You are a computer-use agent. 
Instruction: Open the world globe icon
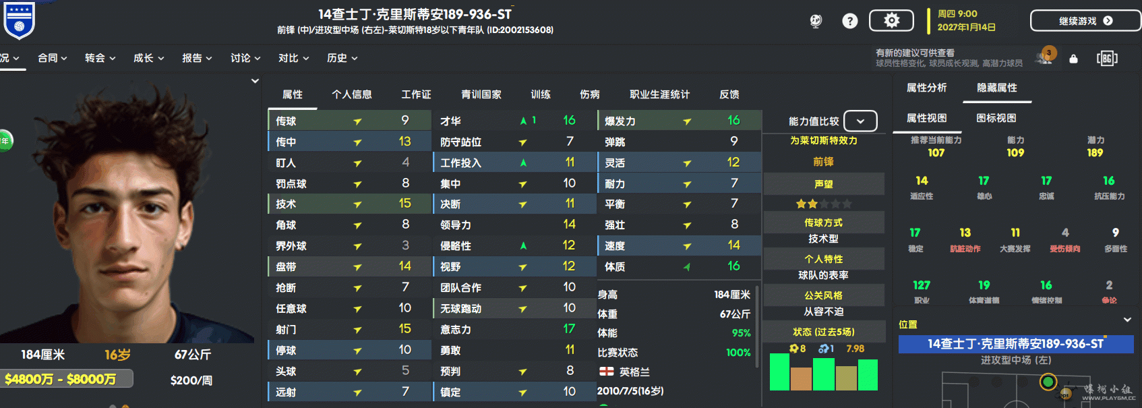point(816,21)
